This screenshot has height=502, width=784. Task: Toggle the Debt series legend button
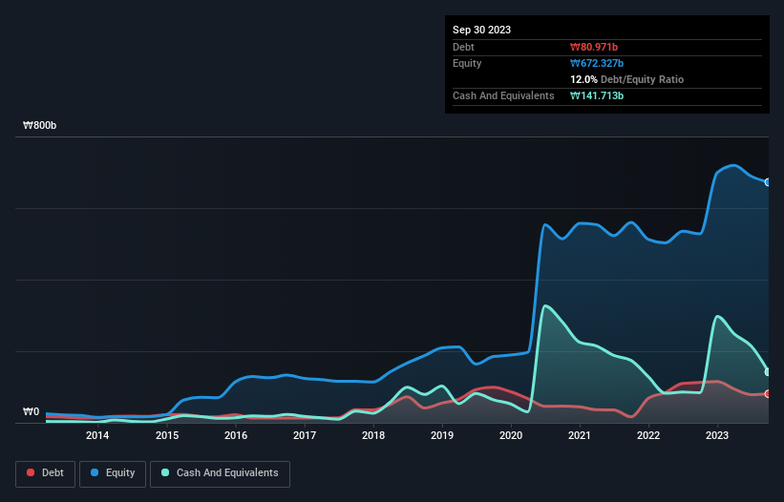click(46, 473)
